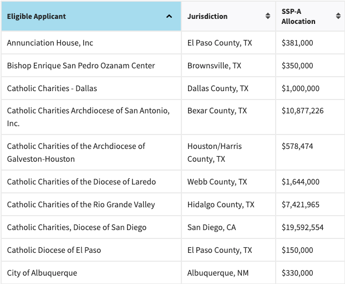
Task: Click the $10,877,226 allocation value
Action: pos(302,111)
